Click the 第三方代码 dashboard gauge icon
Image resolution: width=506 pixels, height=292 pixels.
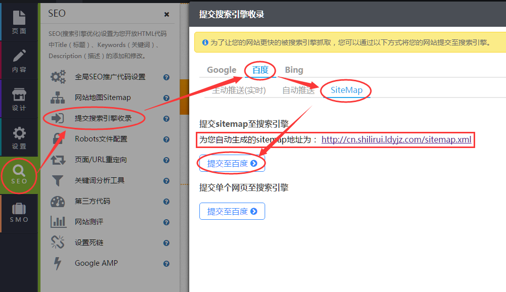point(58,201)
